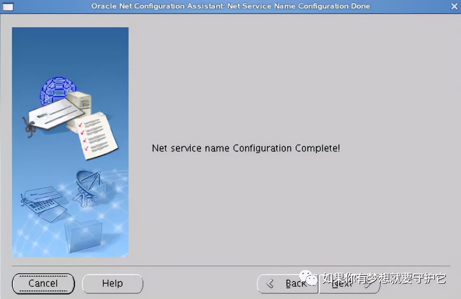Click the blue folder icon in the banner
The image size is (461, 299).
tap(83, 235)
